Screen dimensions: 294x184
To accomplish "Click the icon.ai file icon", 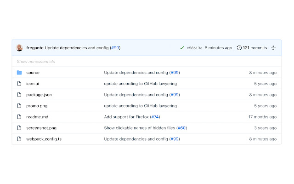I will pos(19,84).
